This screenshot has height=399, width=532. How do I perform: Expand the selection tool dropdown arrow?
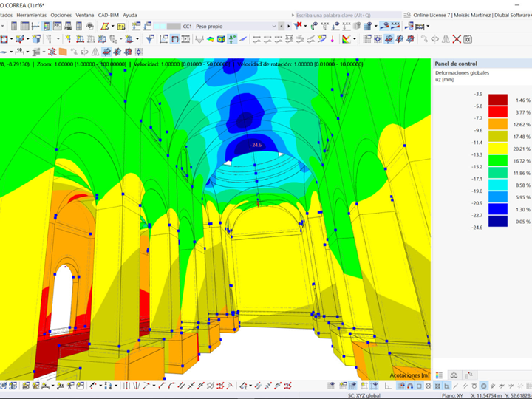[112, 26]
